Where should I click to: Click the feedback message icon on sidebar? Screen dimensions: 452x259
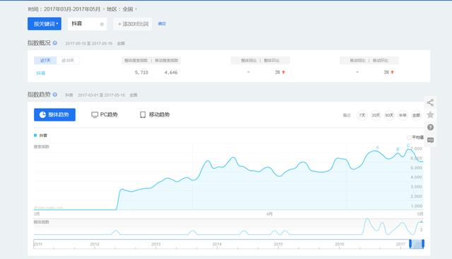(430, 140)
